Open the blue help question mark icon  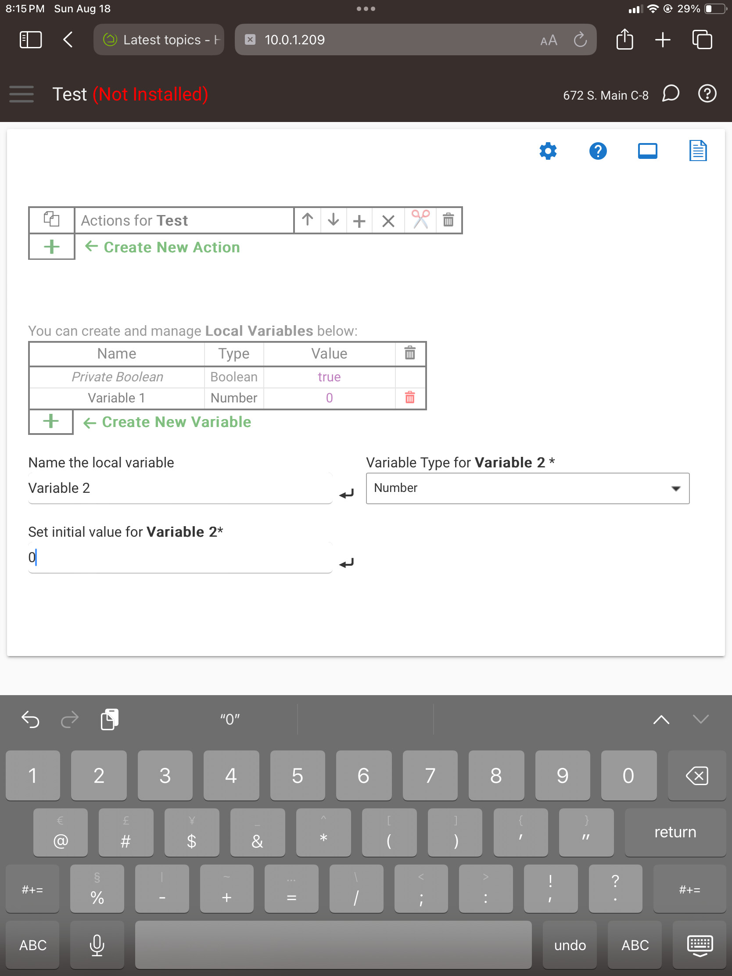tap(598, 151)
